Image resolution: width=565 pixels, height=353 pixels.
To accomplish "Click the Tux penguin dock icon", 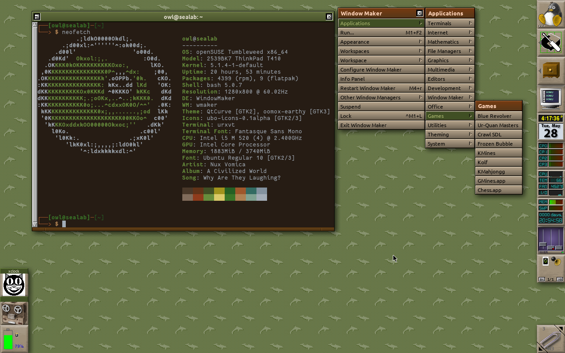I will (x=550, y=14).
